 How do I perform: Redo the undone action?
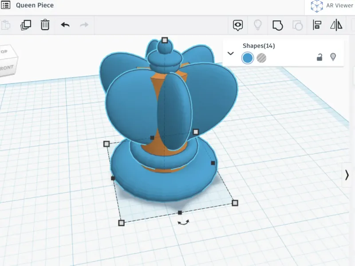pos(84,25)
